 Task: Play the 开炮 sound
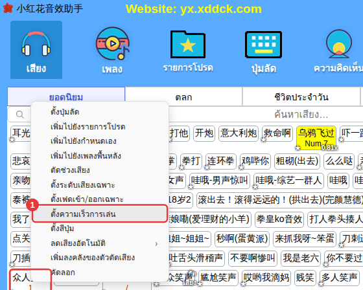point(204,133)
